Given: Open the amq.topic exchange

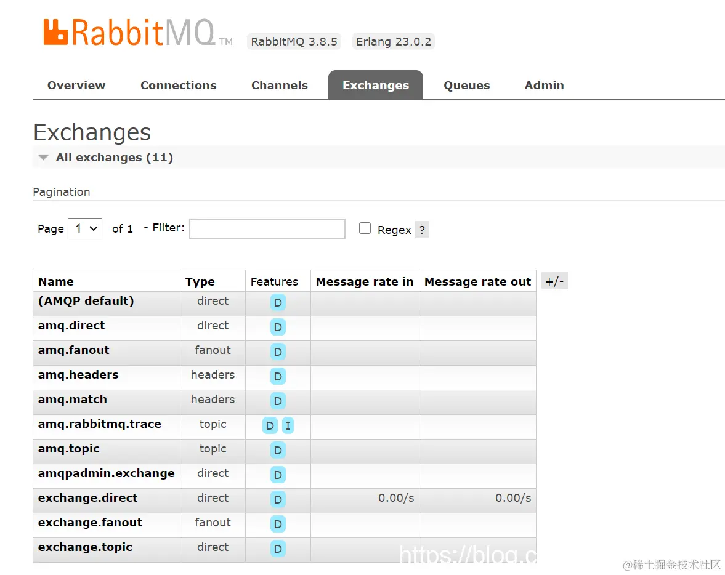Looking at the screenshot, I should 69,449.
